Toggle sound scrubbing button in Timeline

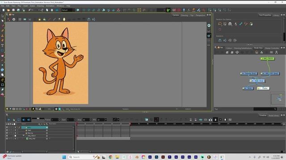point(29,120)
